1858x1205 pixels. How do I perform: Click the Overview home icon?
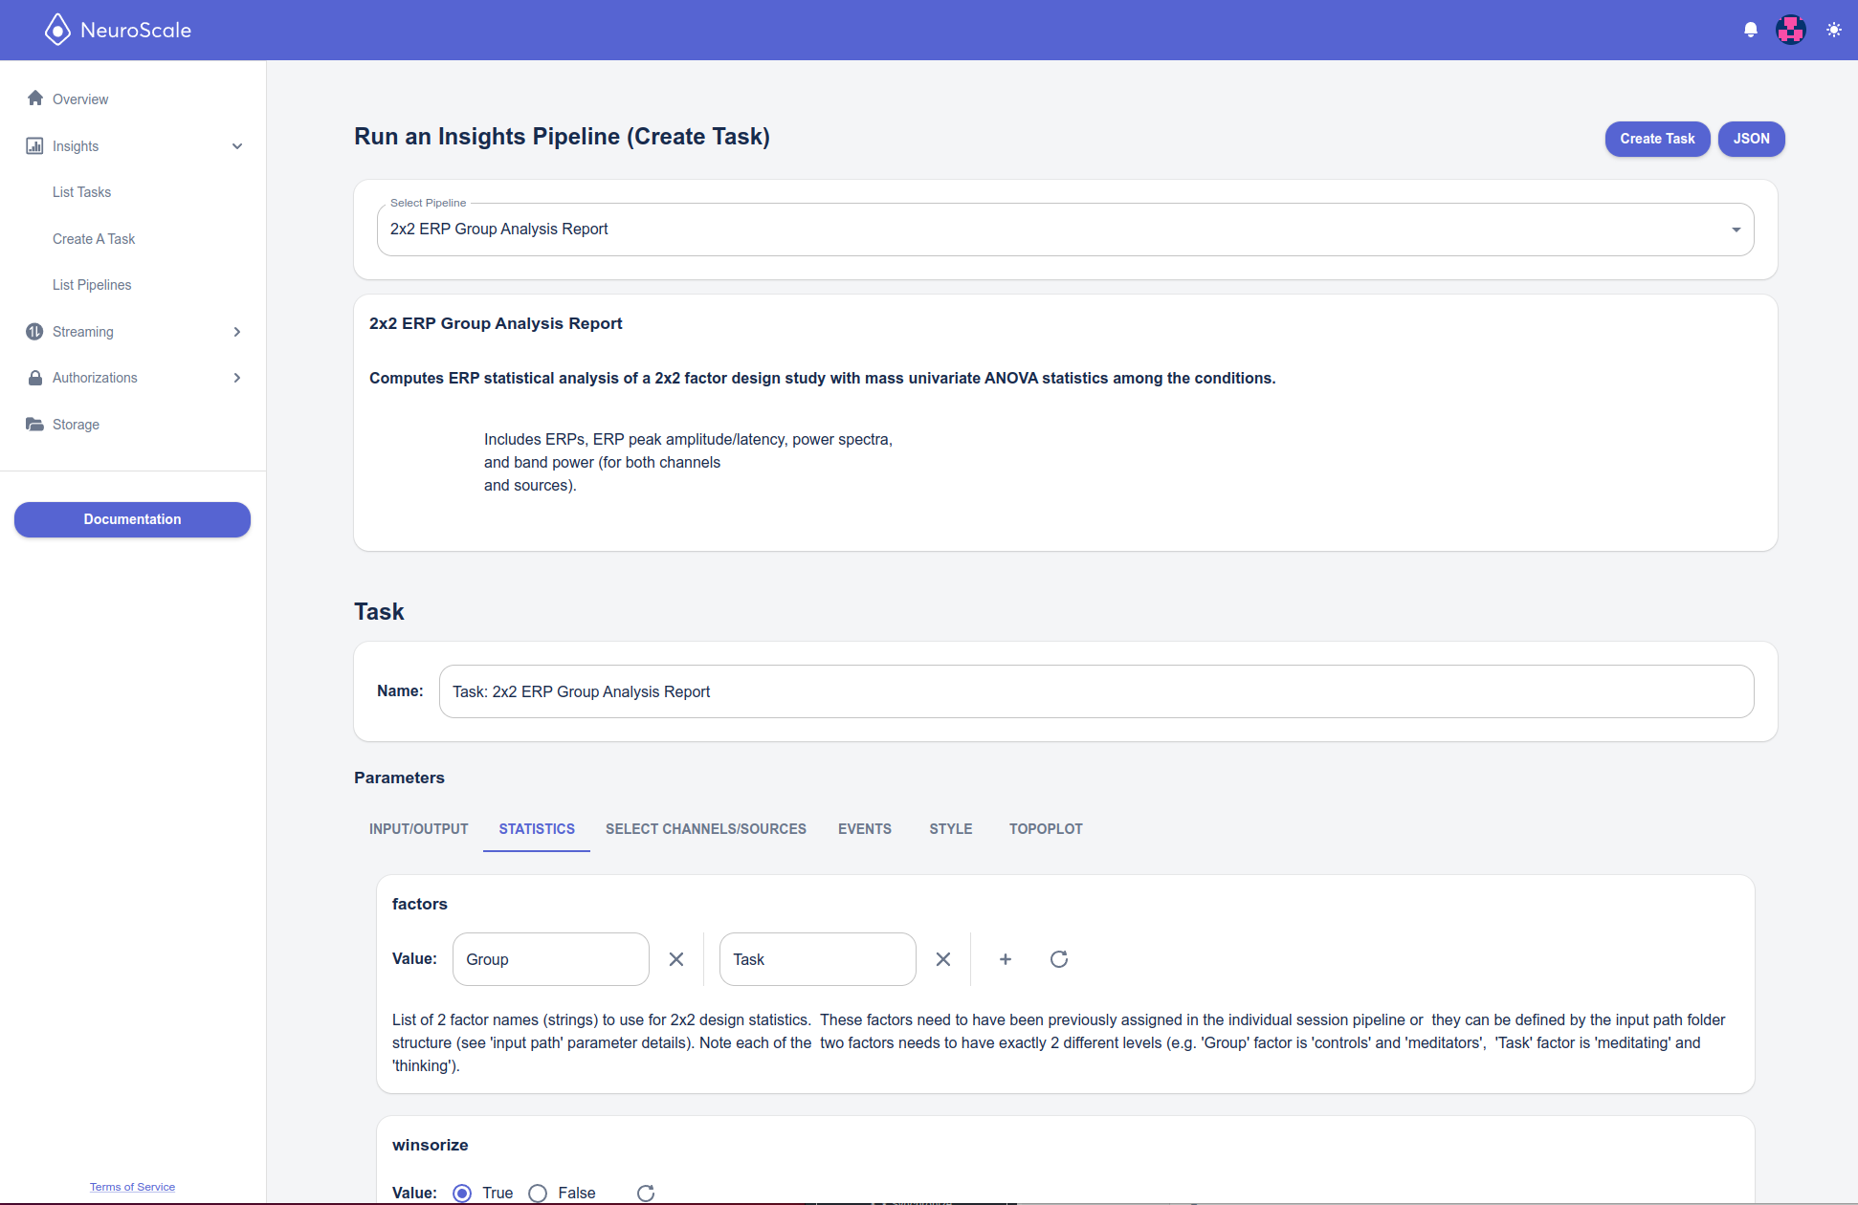point(35,99)
